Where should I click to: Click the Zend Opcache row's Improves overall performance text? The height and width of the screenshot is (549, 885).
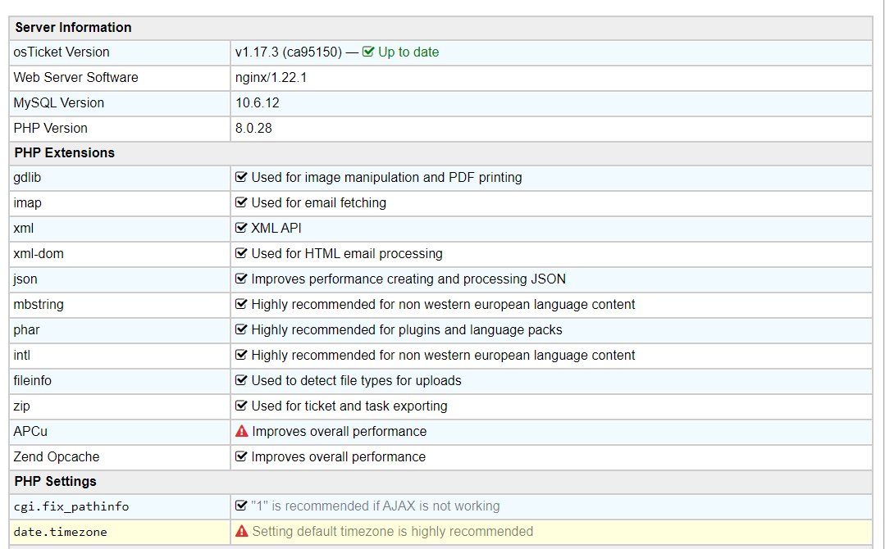(x=339, y=456)
